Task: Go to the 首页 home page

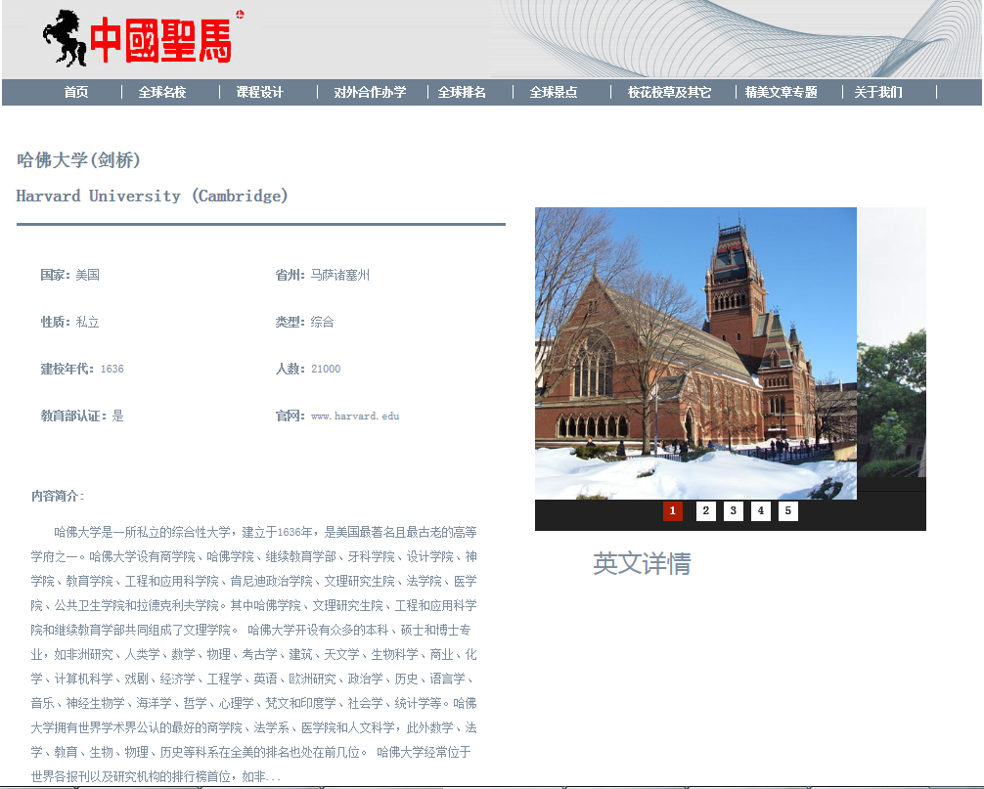Action: [x=76, y=92]
